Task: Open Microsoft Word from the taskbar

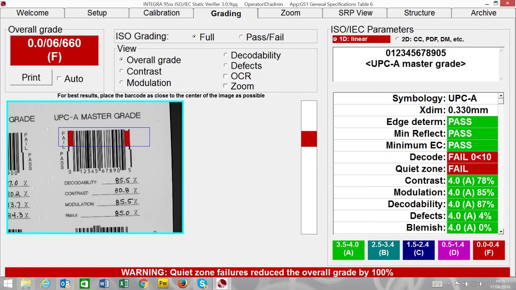Action: point(104,284)
